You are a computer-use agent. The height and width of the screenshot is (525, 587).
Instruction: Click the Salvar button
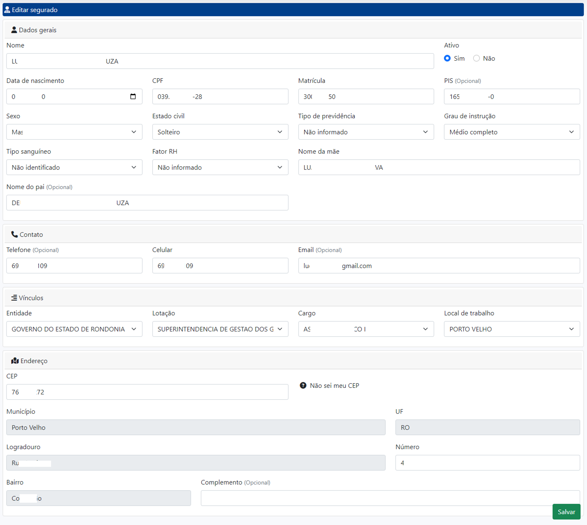[566, 512]
